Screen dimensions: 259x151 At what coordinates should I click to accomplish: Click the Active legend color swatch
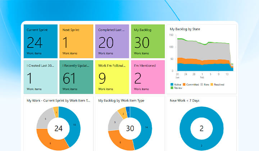[x=172, y=84]
